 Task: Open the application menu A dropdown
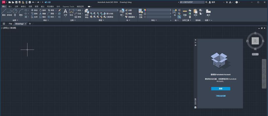[4, 2]
